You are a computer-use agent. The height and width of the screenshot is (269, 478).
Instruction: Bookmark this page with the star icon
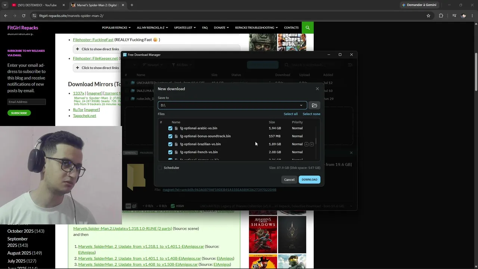point(428,16)
